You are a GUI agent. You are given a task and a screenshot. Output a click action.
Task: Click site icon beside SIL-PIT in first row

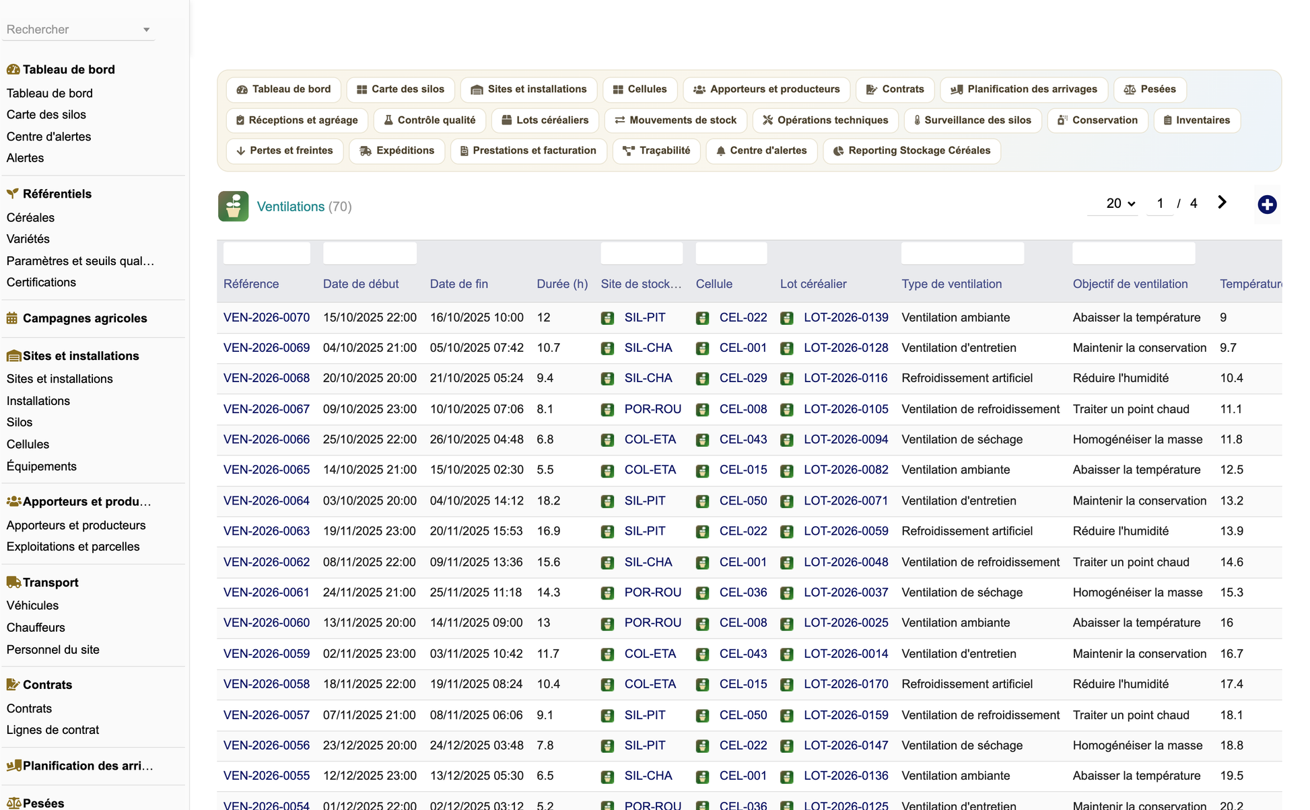click(607, 318)
